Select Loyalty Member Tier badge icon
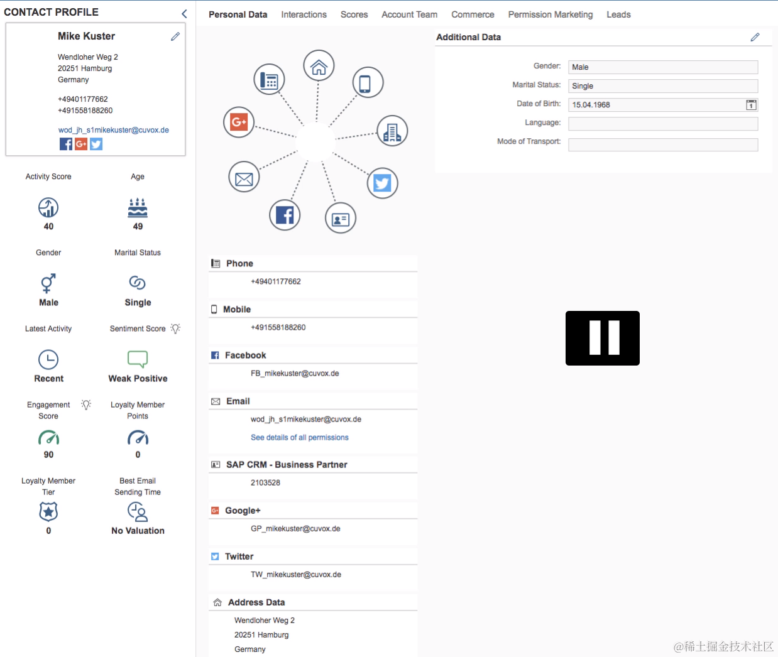 (x=48, y=512)
